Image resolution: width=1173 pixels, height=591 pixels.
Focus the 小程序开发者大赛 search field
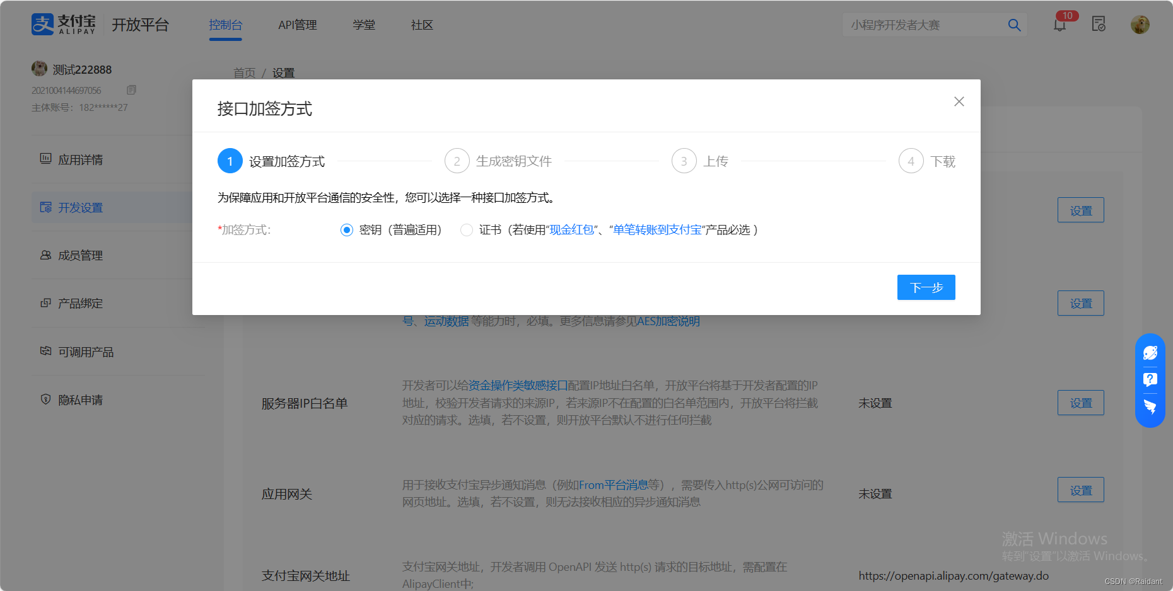coord(935,25)
